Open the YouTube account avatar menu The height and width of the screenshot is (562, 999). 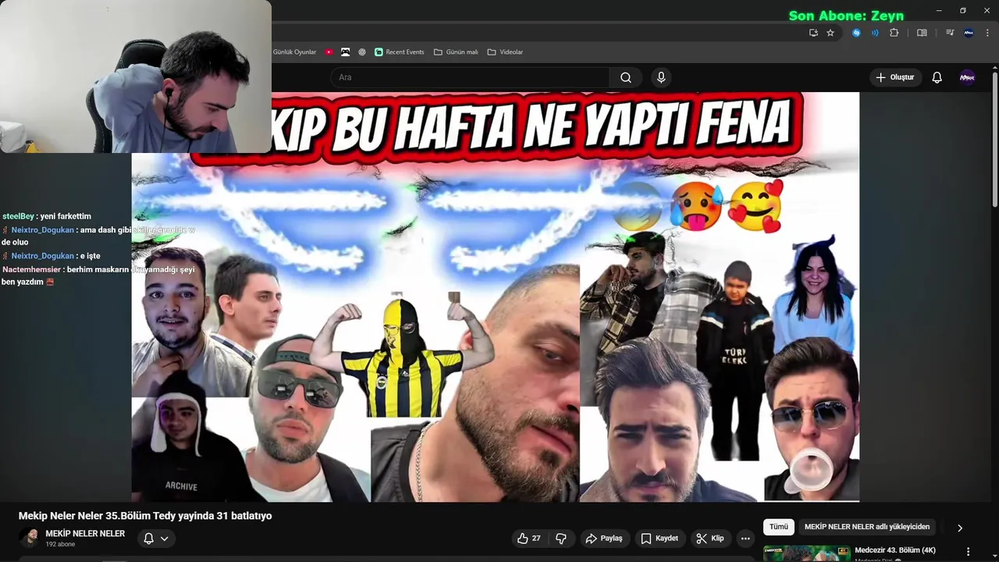(x=967, y=77)
